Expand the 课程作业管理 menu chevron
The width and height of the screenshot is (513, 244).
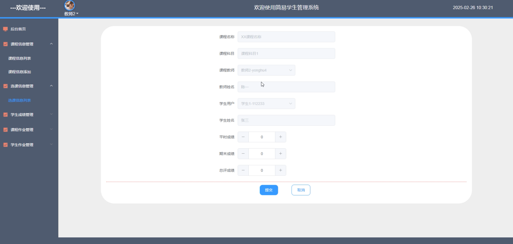click(51, 130)
